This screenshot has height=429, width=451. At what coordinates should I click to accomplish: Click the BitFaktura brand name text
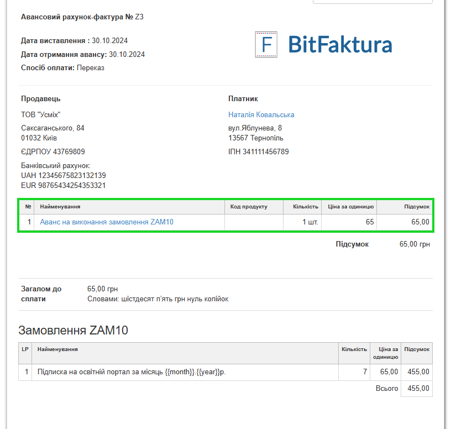[x=340, y=45]
